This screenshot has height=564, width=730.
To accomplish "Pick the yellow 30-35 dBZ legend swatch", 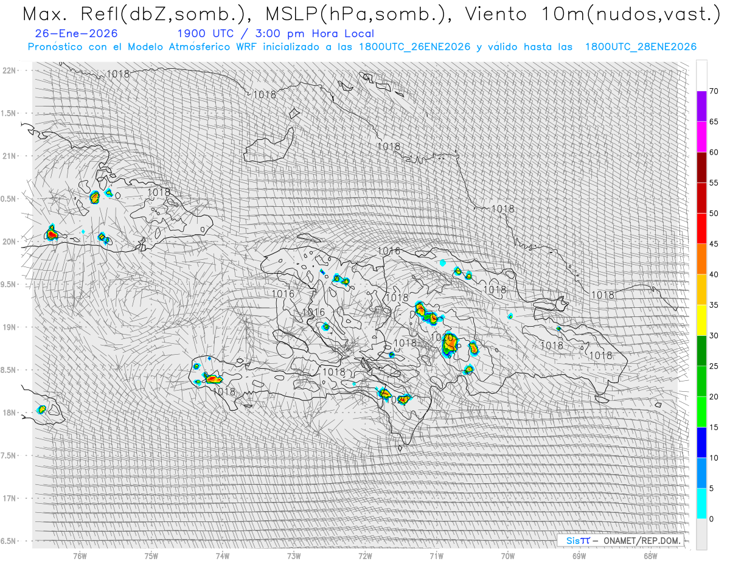I will [701, 320].
